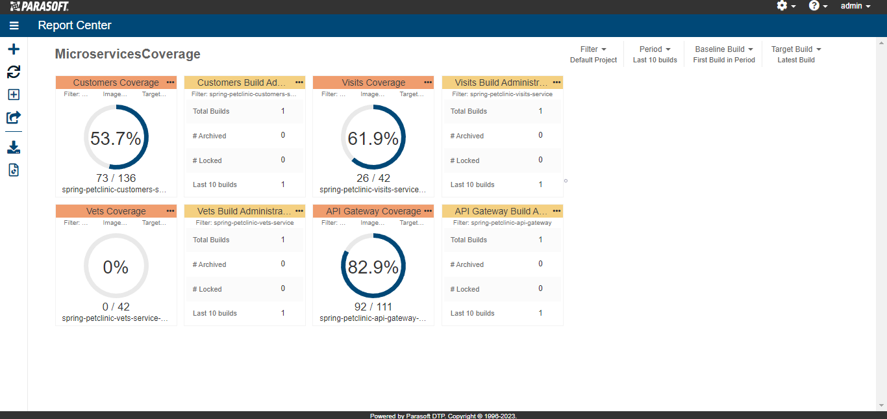Click the 53.7% Customers coverage donut chart
Viewport: 887px width, 419px height.
tap(116, 138)
